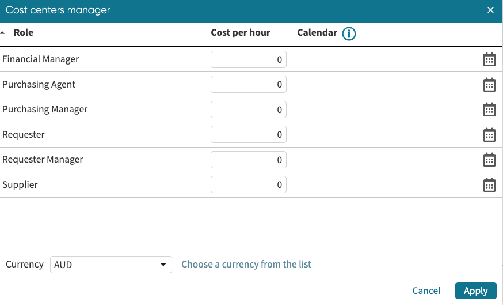Viewport: 503px width, 305px height.
Task: Edit Supplier cost per hour field
Action: [249, 185]
